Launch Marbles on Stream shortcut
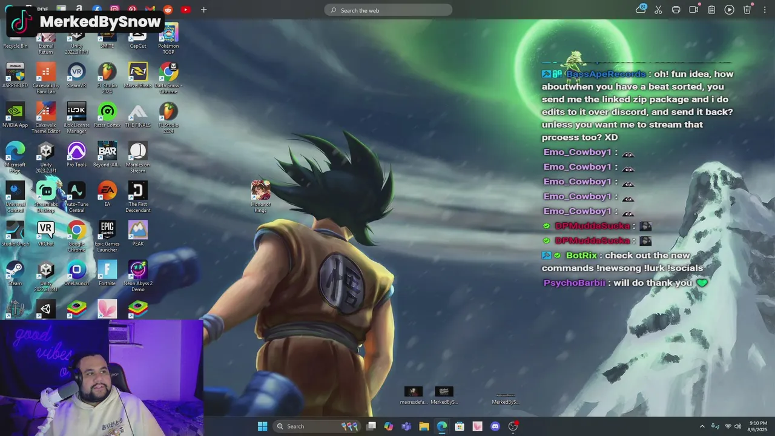Image resolution: width=775 pixels, height=436 pixels. click(138, 157)
